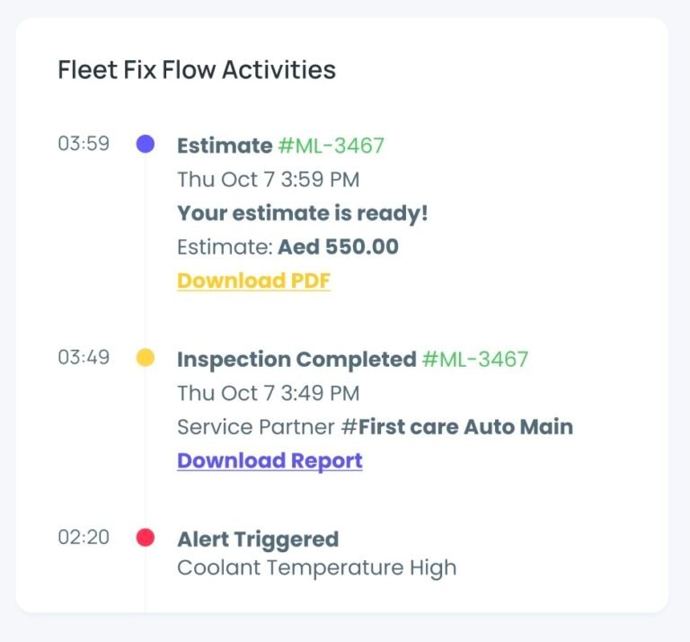This screenshot has width=690, height=642.
Task: Click the Thu Oct 7 3:59 PM date
Action: coord(268,179)
